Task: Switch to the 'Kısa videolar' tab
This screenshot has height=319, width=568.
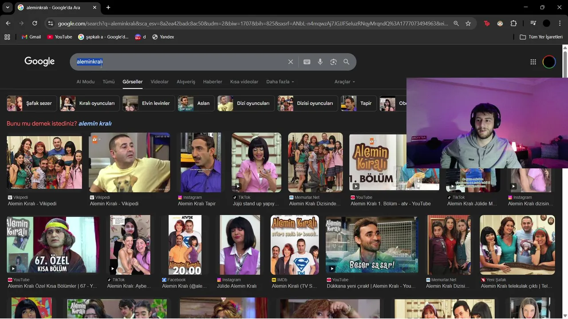Action: coord(244,82)
